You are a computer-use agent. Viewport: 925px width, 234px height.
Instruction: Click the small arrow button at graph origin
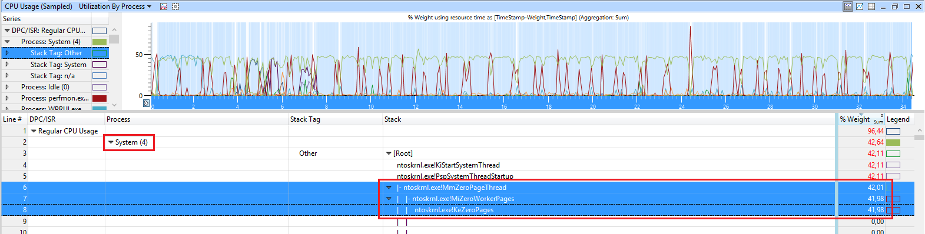tap(147, 103)
